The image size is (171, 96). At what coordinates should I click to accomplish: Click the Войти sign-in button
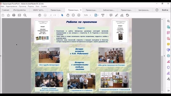(x=165, y=10)
